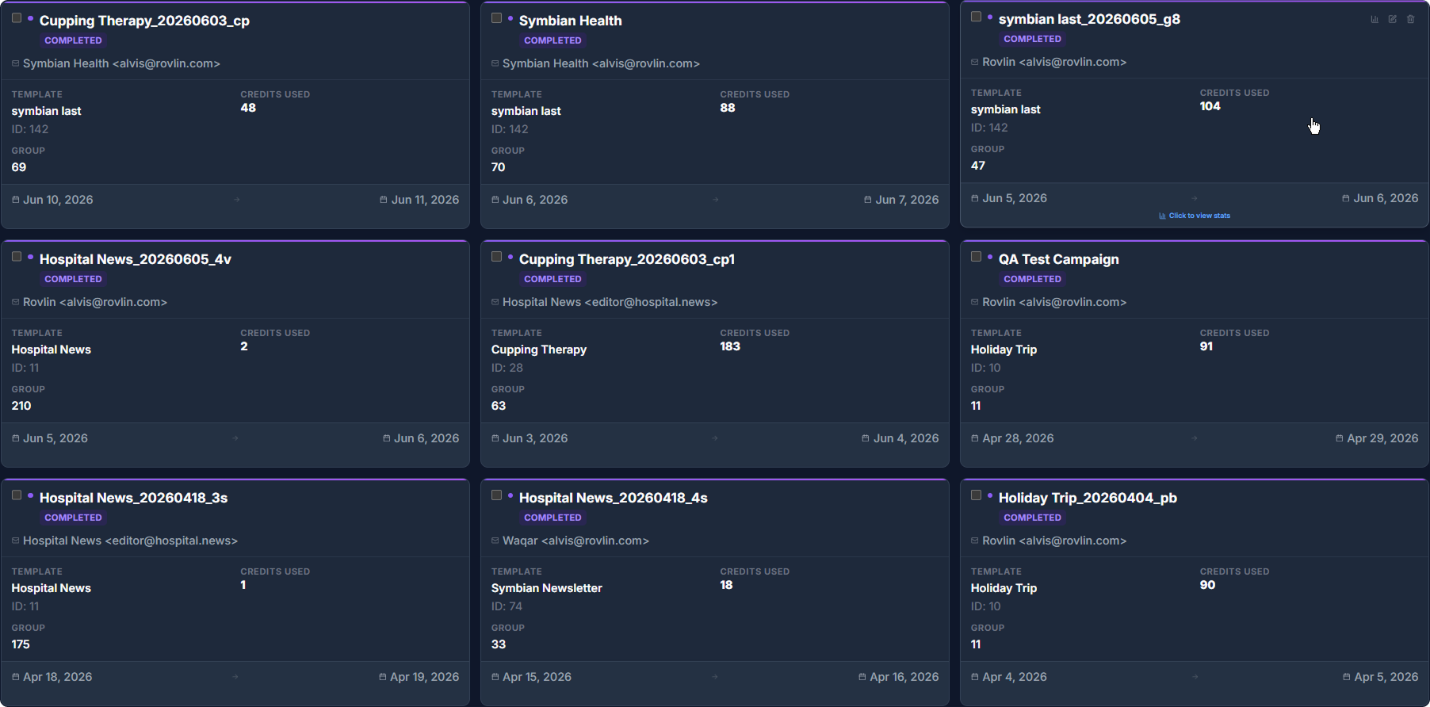
Task: Select checkbox for Hospital News_20260605_4v
Action: (17, 257)
